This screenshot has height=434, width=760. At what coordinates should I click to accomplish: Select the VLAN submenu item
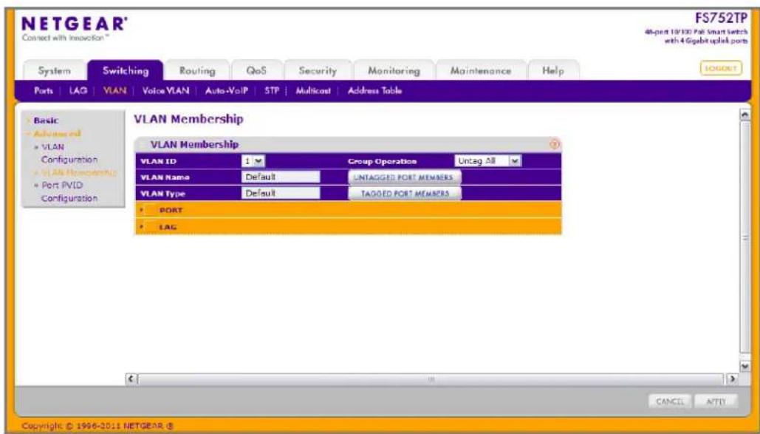point(115,91)
